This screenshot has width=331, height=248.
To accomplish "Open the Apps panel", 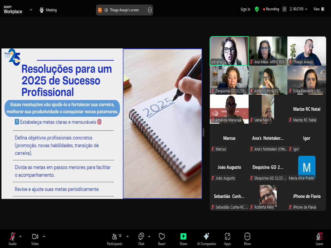I will click(x=227, y=239).
